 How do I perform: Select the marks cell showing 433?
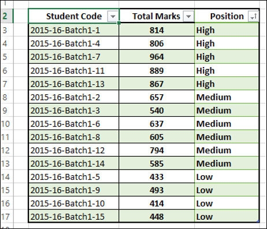point(157,177)
